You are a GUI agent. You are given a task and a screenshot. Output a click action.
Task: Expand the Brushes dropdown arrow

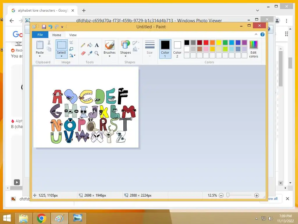click(x=110, y=56)
